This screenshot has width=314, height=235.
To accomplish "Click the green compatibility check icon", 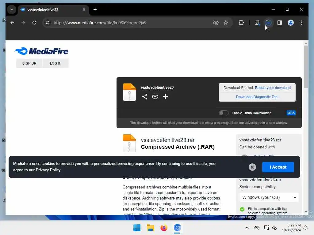I will click(x=242, y=209).
